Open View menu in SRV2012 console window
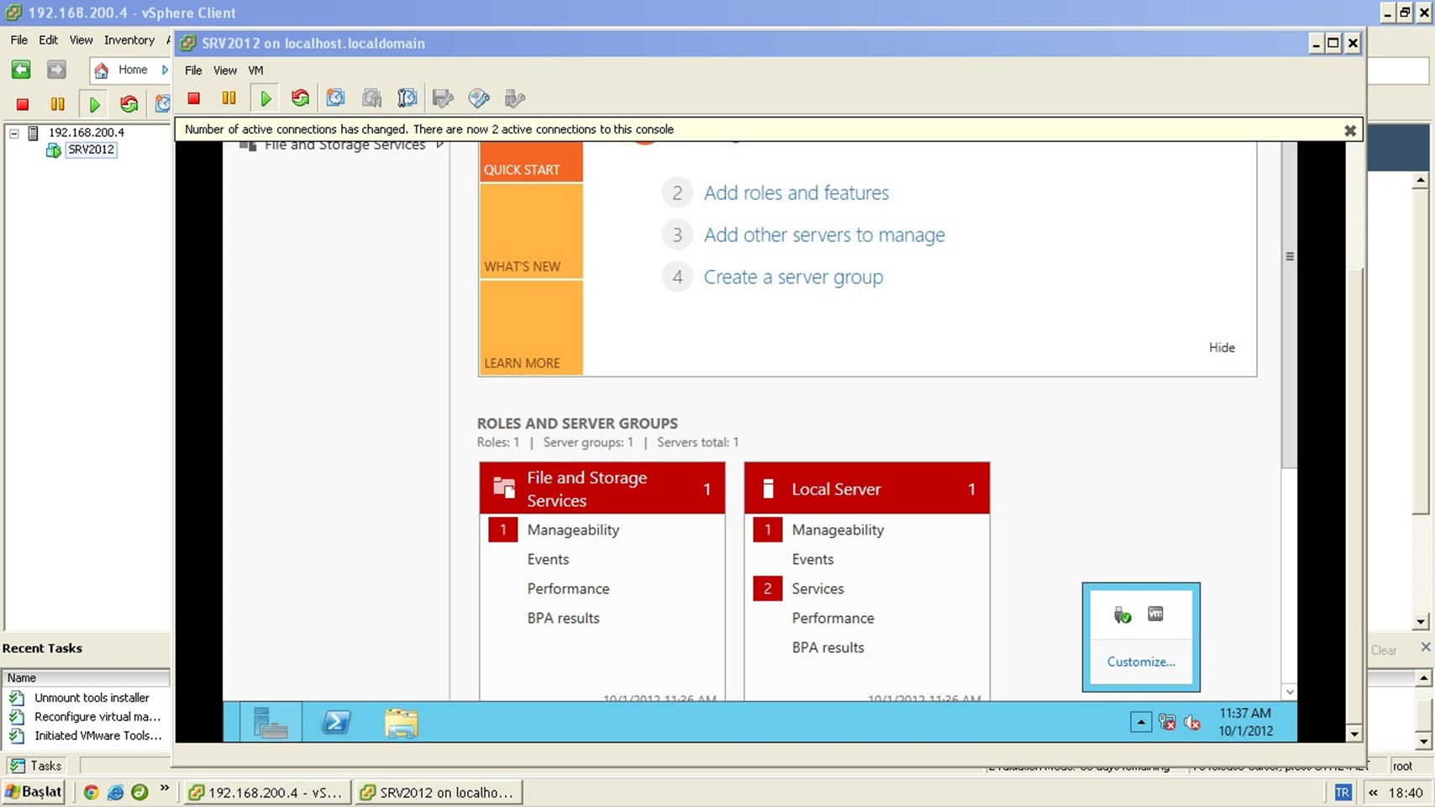 pos(224,70)
